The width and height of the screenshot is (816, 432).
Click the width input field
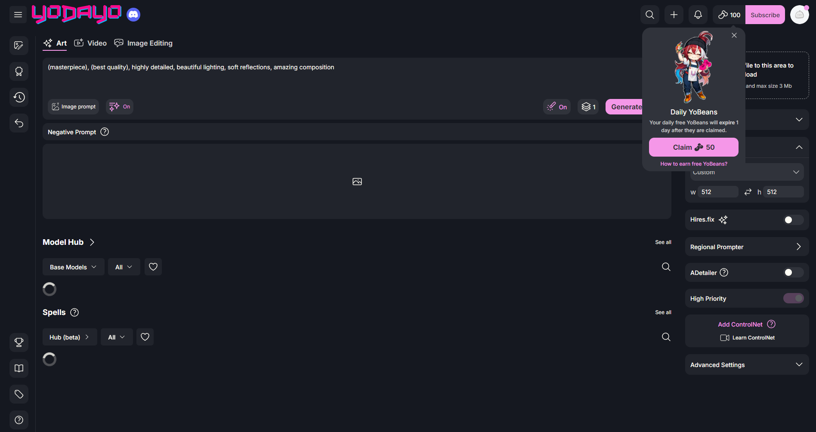(717, 192)
